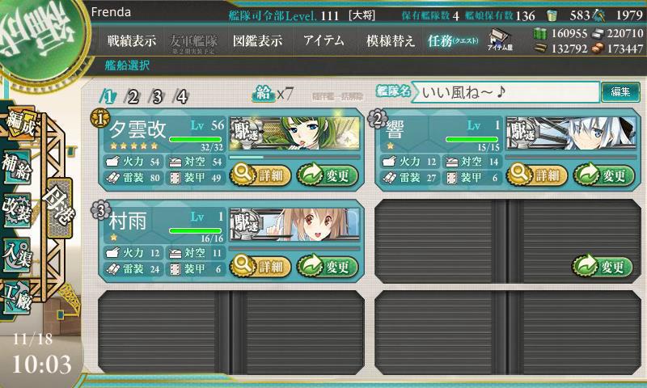Click 変更 in empty fourth slot

pyautogui.click(x=602, y=267)
